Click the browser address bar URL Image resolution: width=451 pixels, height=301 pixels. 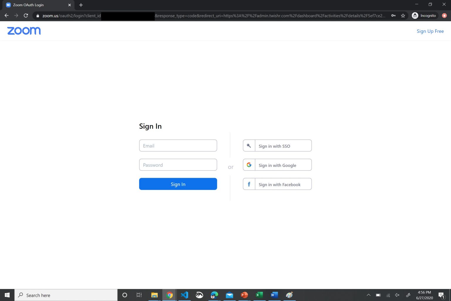tap(213, 16)
